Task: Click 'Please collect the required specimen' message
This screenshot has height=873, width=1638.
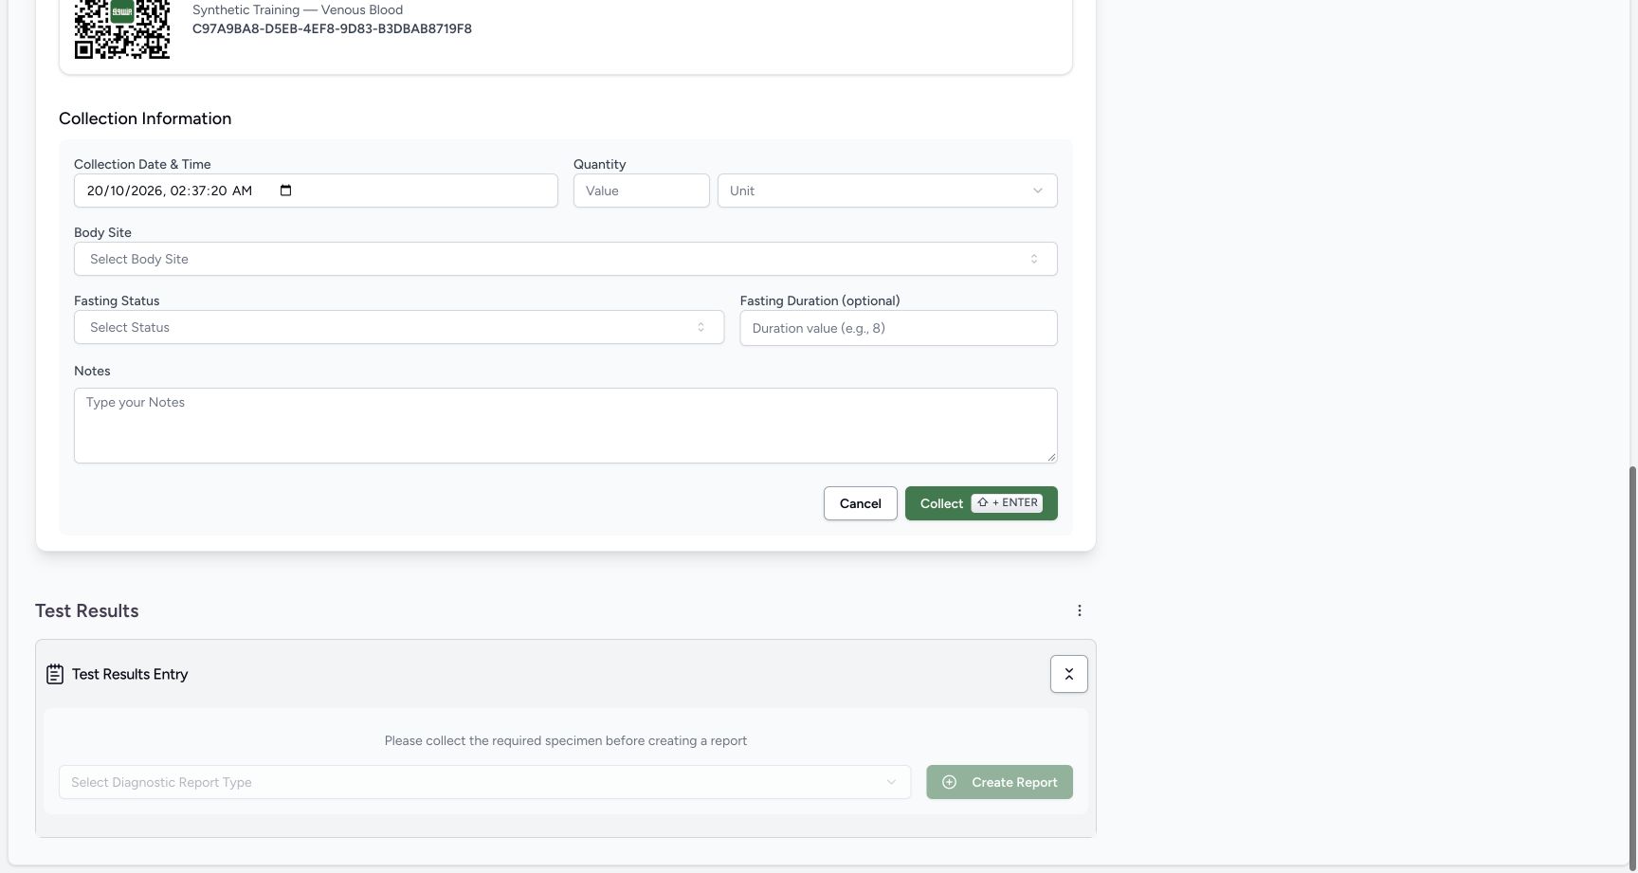Action: click(566, 740)
